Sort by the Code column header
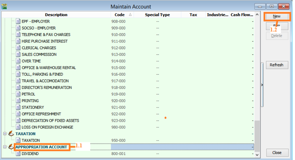This screenshot has width=295, height=160. click(120, 15)
